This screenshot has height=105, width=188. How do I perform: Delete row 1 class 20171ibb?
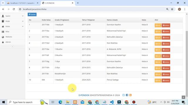click(166, 25)
